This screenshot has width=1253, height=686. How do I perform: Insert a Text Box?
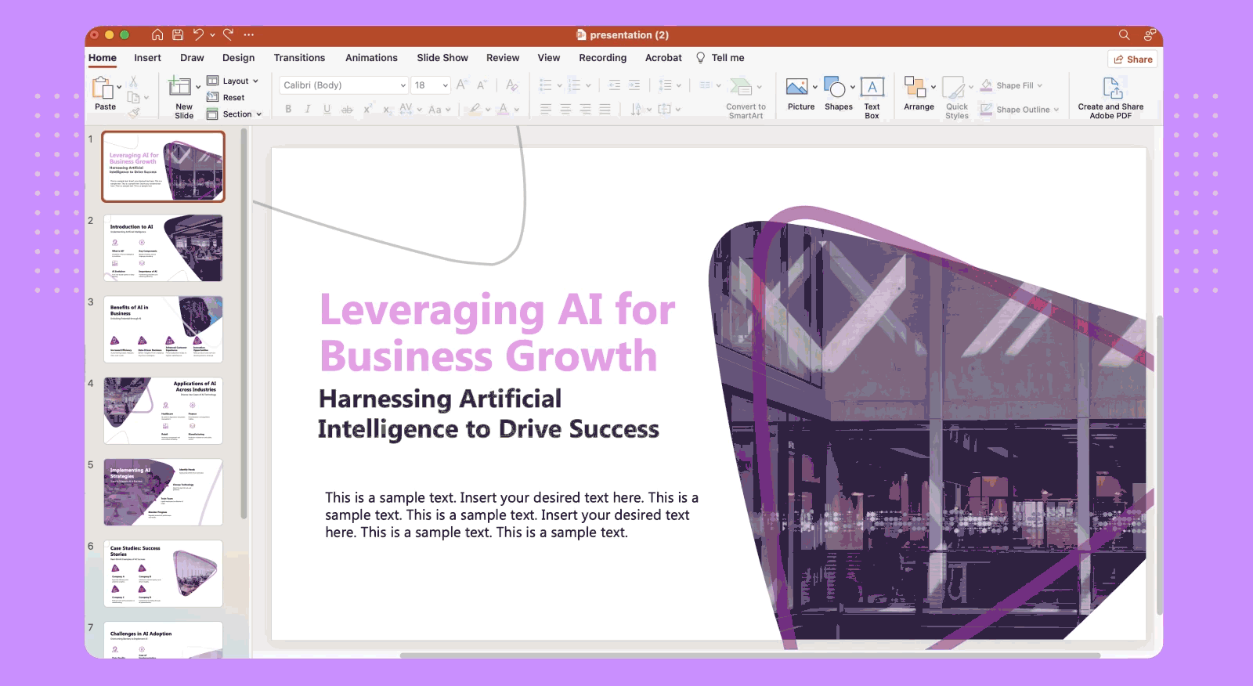(872, 98)
